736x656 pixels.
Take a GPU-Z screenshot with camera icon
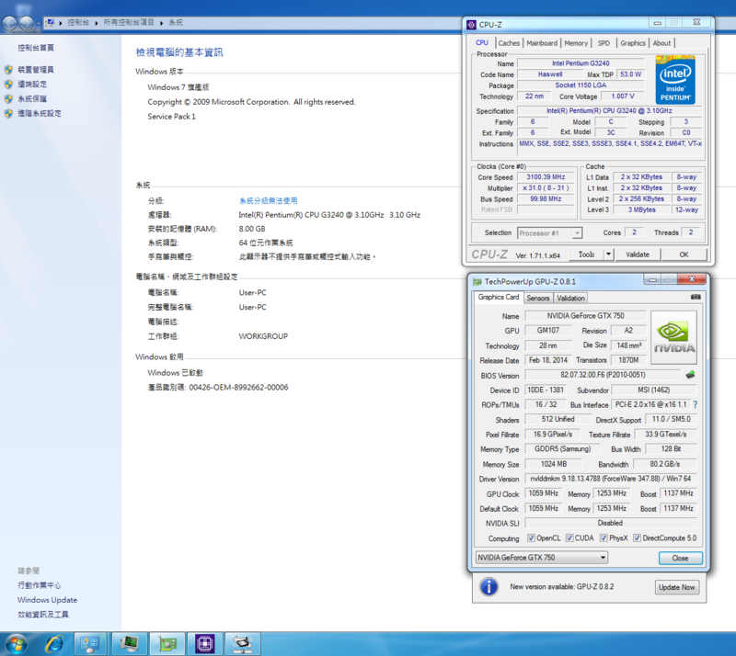(696, 297)
